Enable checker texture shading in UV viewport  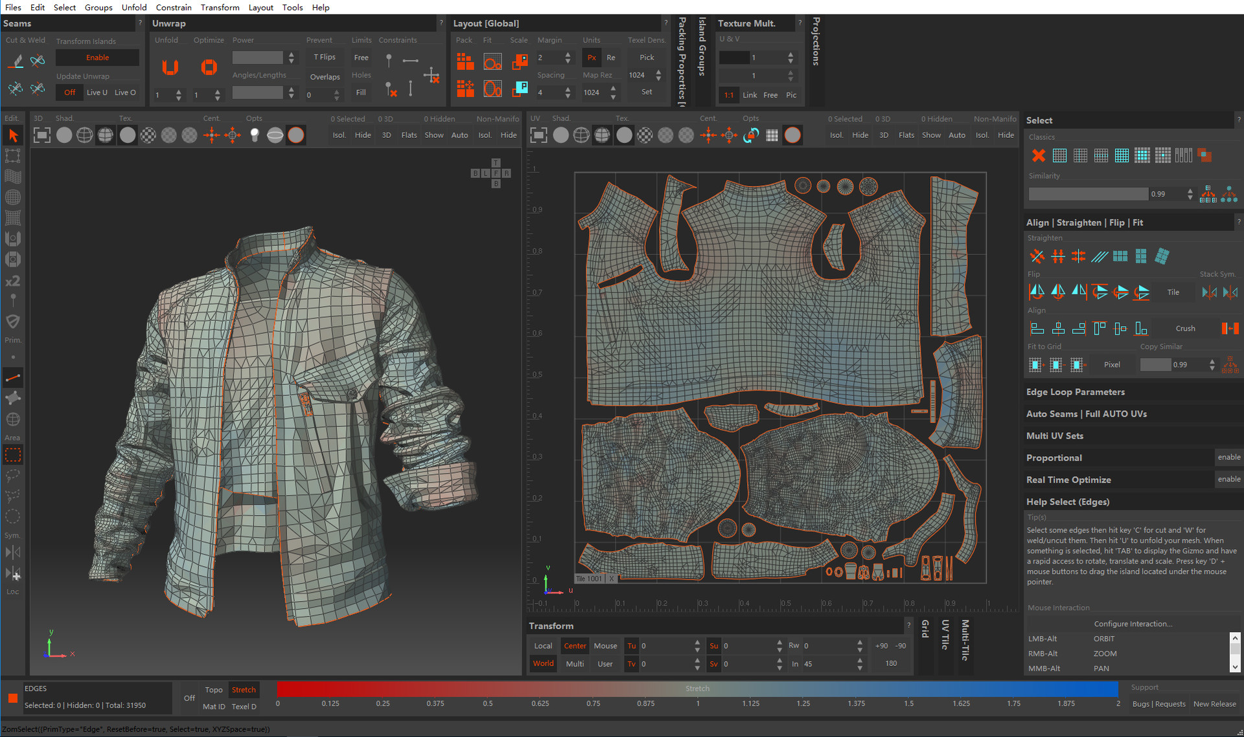pyautogui.click(x=645, y=135)
